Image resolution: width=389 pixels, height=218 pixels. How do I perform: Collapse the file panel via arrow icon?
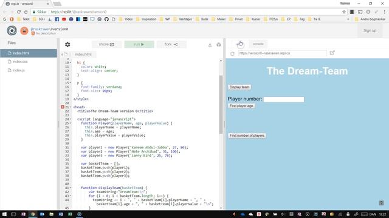pos(62,54)
